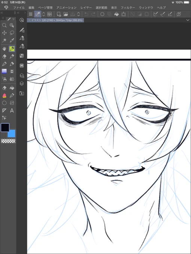Select the Hand move tool
Image resolution: width=191 pixels, height=254 pixels.
pos(4,49)
